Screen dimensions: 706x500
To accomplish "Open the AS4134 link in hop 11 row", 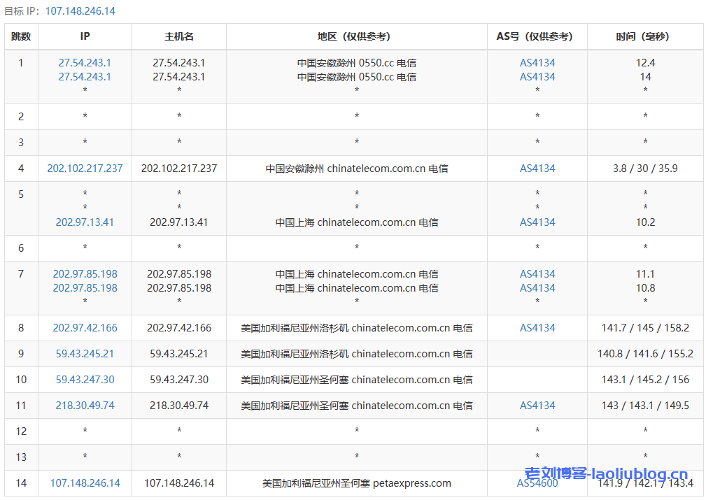I will pyautogui.click(x=537, y=406).
